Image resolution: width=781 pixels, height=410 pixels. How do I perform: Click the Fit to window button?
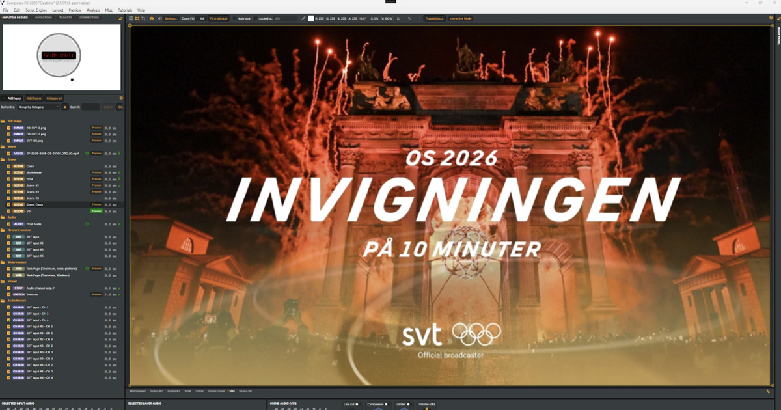(x=218, y=18)
